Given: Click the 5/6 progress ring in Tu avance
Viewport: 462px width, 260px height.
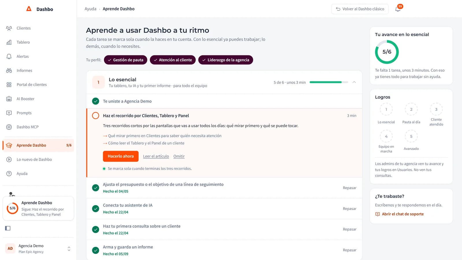Looking at the screenshot, I should point(387,52).
